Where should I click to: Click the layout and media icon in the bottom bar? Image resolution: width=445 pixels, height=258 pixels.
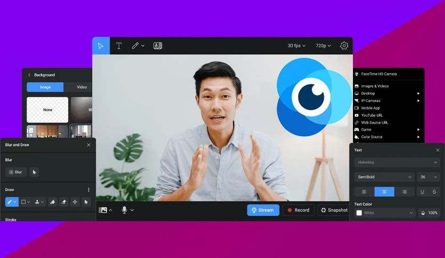tap(103, 210)
